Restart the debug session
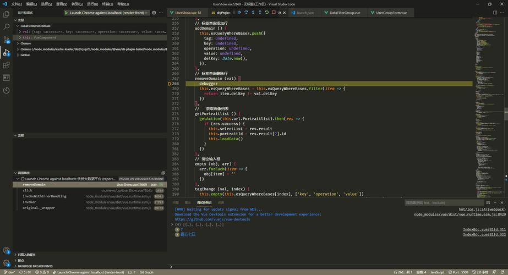Screen dimensions: 508x275 pyautogui.click(x=266, y=12)
